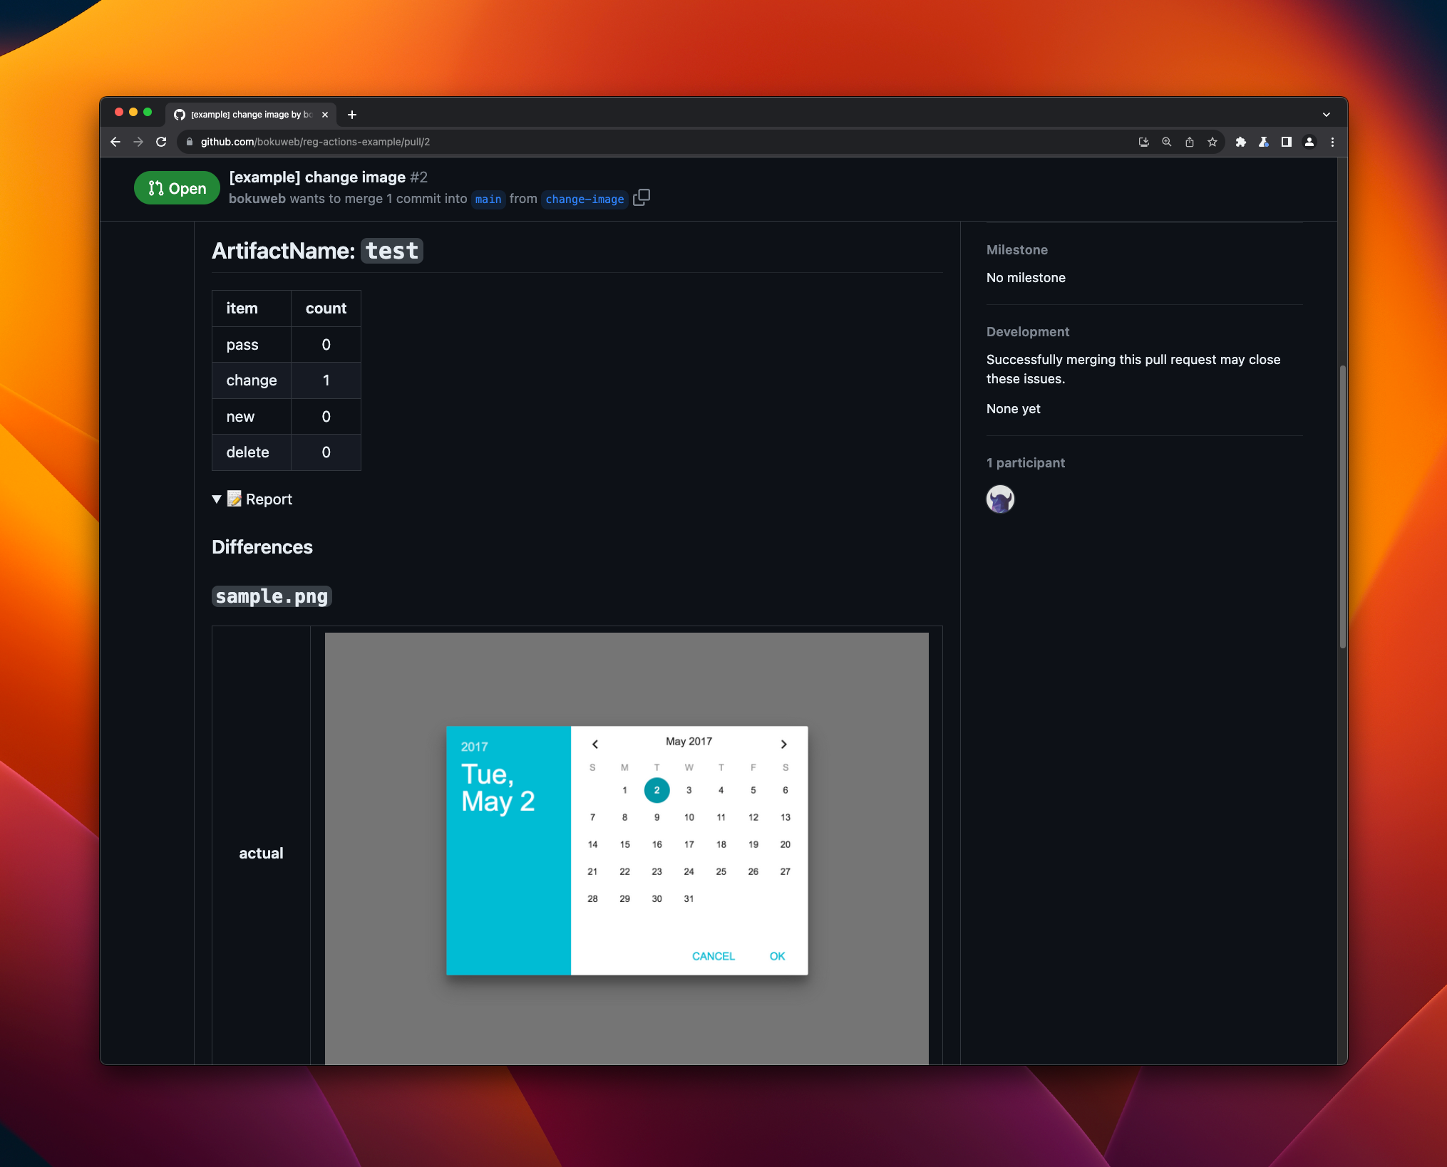Toggle the browser side panel icon
Viewport: 1447px width, 1167px height.
(x=1287, y=142)
